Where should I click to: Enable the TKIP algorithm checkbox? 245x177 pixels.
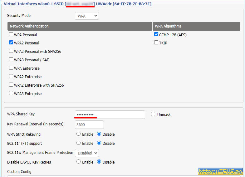click(156, 43)
